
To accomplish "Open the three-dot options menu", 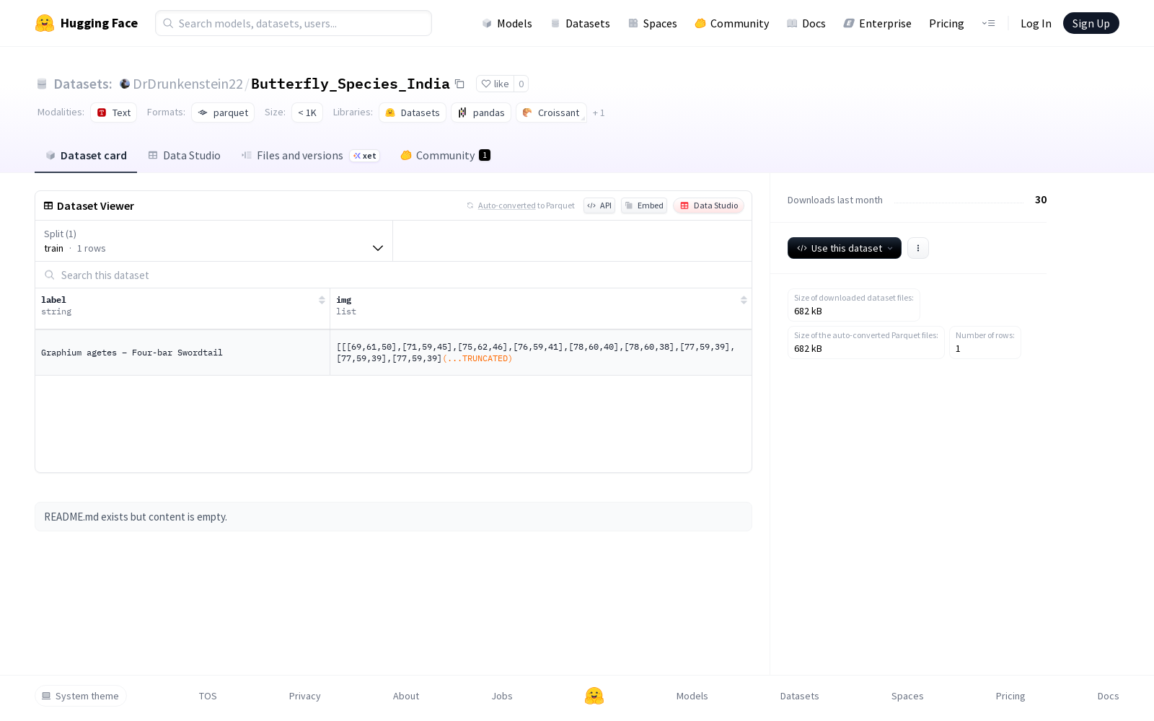I will click(x=917, y=248).
